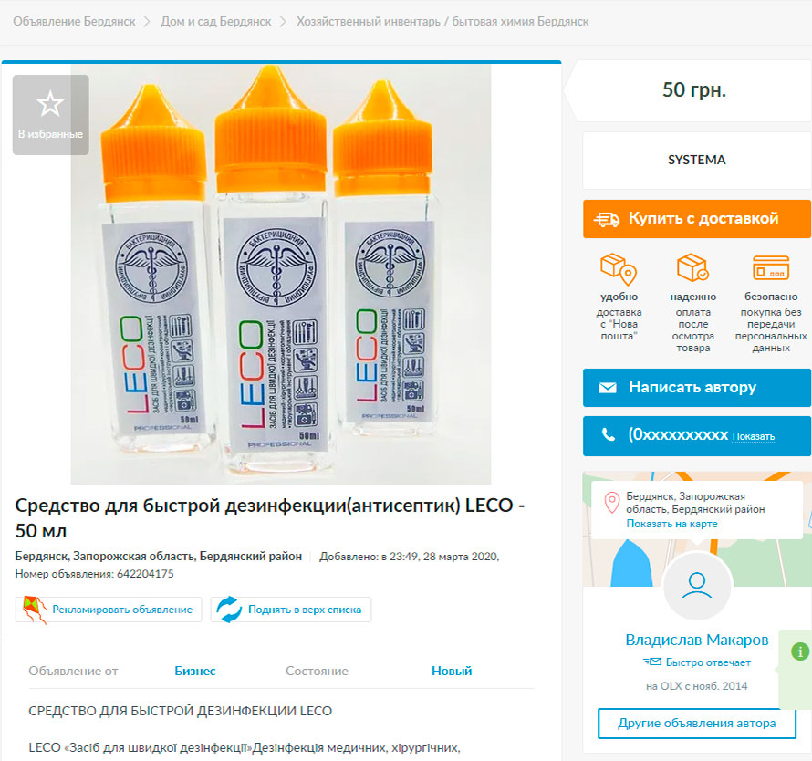Click the refresh arrows icon to raise listing
Viewport: 812px width, 761px height.
pyautogui.click(x=228, y=610)
